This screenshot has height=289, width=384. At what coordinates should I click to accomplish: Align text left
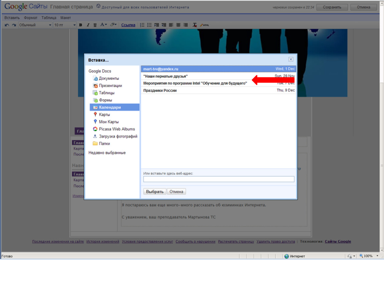point(171,25)
